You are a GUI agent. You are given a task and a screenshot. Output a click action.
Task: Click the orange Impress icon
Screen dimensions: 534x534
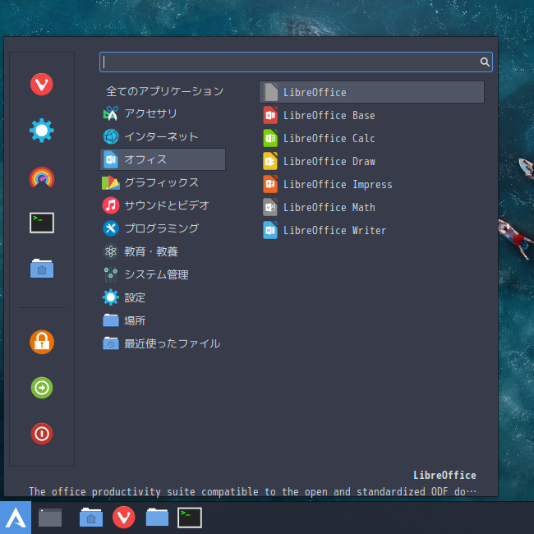[x=270, y=184]
